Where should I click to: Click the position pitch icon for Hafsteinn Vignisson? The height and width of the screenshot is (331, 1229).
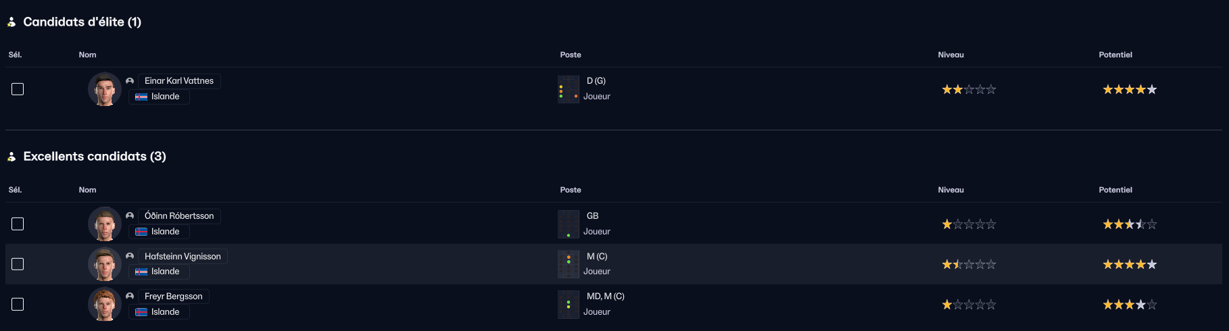569,264
